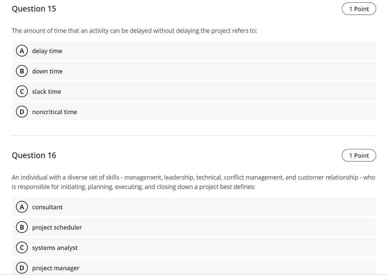This screenshot has width=387, height=275.
Task: Select option A 'delay time' for Question 15
Action: pyautogui.click(x=194, y=51)
